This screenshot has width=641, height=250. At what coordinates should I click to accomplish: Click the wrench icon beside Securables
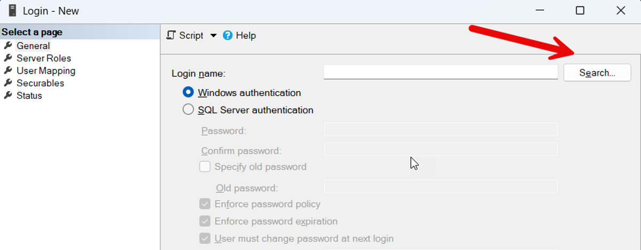point(8,83)
